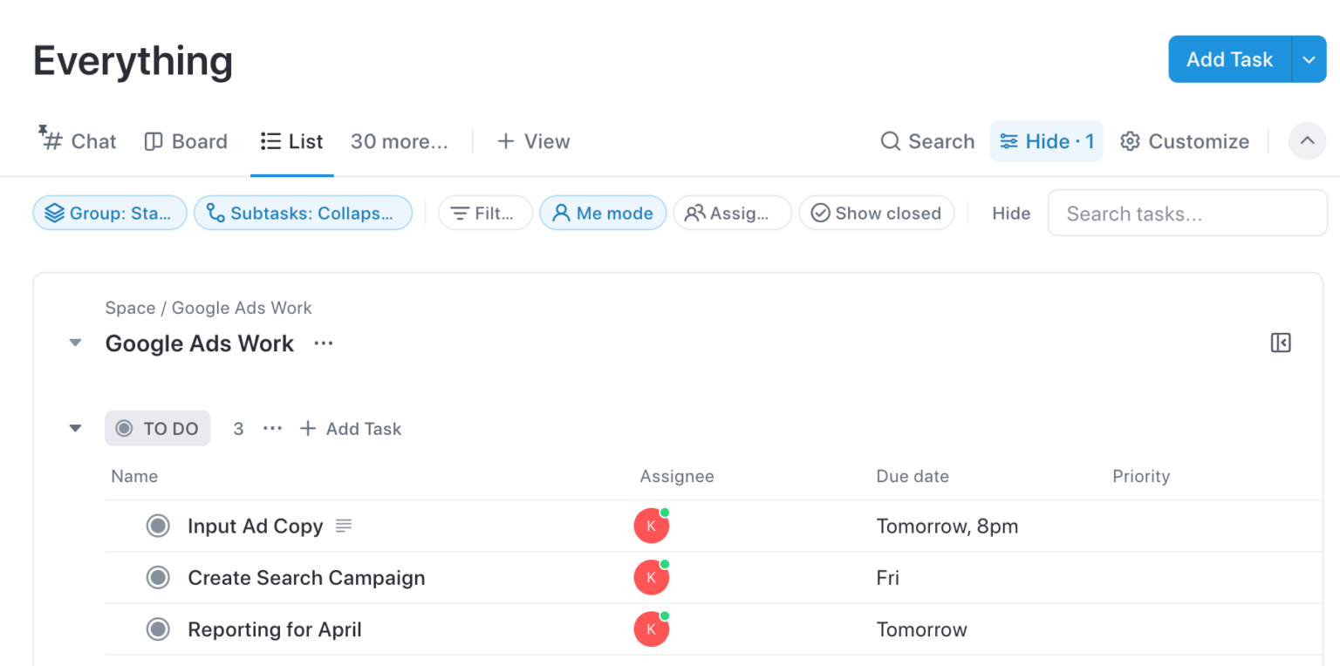This screenshot has width=1340, height=666.
Task: Click + Add Task in TO DO group
Action: (x=351, y=428)
